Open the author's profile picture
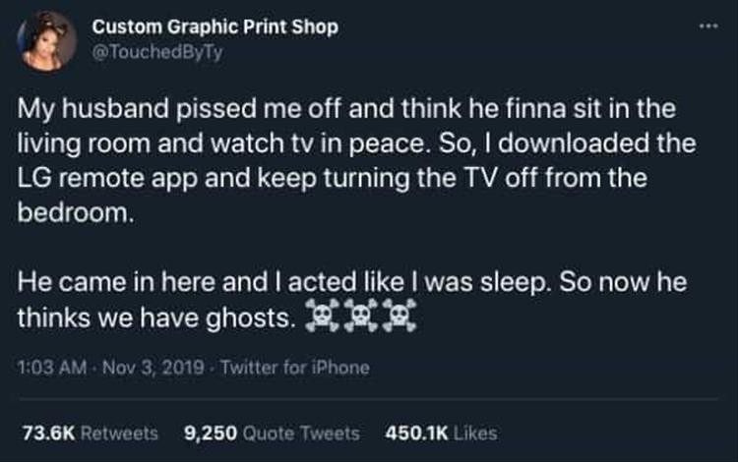Image resolution: width=738 pixels, height=462 pixels. 47,40
